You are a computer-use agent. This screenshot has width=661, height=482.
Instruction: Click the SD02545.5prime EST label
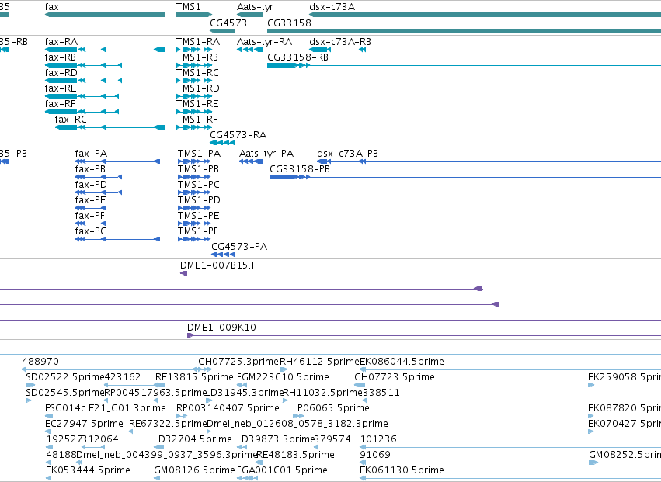tap(65, 393)
